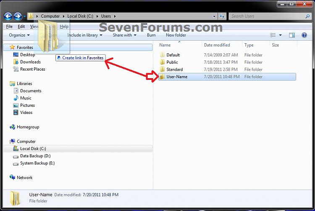Sort by Date modified column header
The width and height of the screenshot is (315, 211).
[217, 45]
